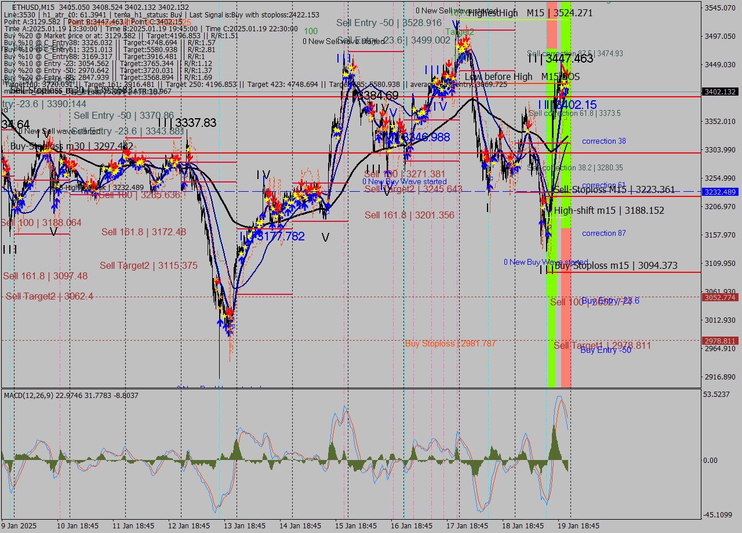Click the current price tag 3402.132

pos(719,92)
